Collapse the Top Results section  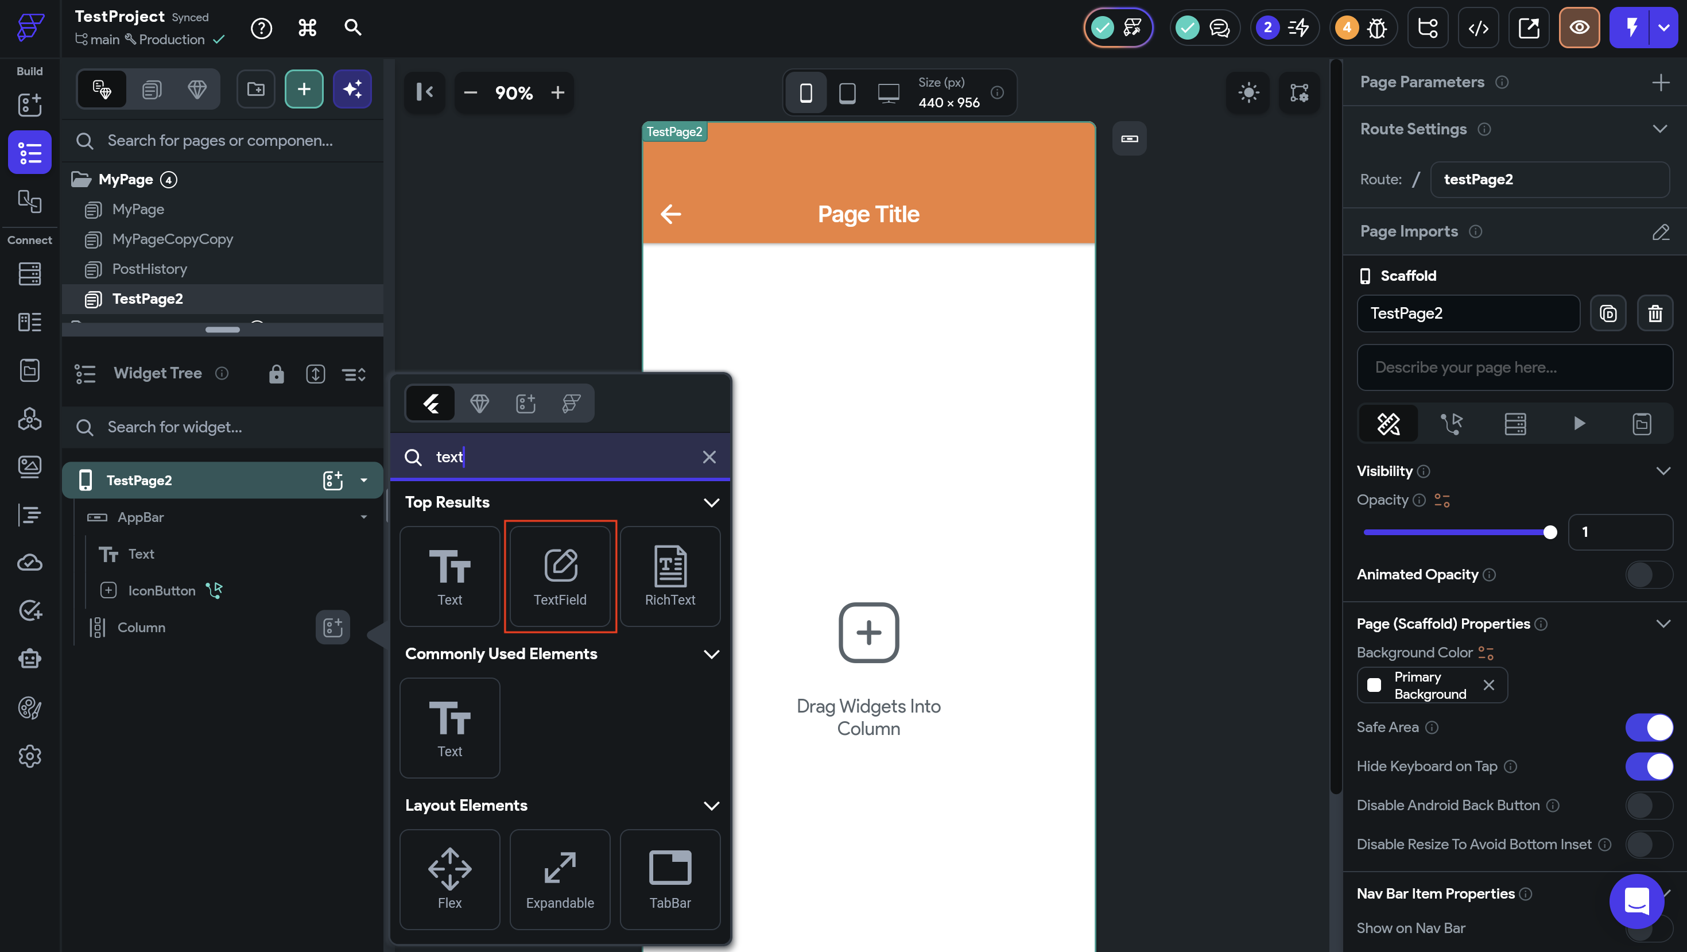click(711, 502)
